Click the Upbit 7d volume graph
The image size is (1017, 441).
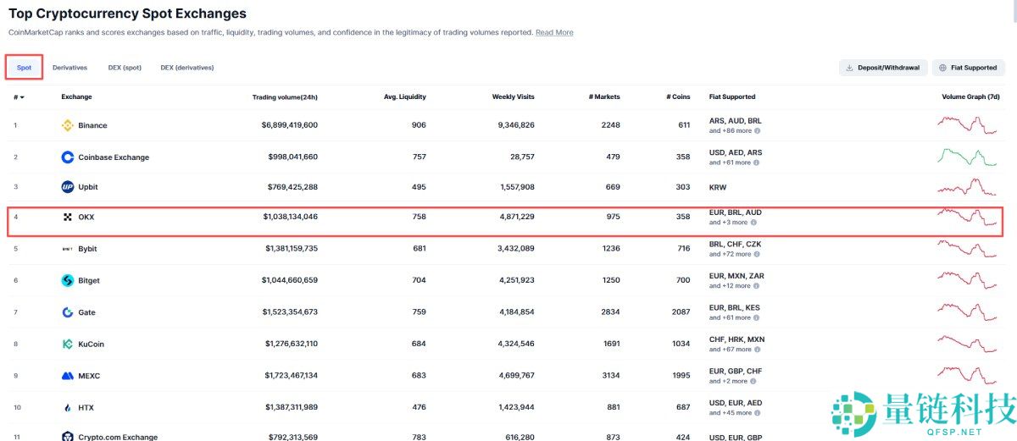tap(967, 187)
